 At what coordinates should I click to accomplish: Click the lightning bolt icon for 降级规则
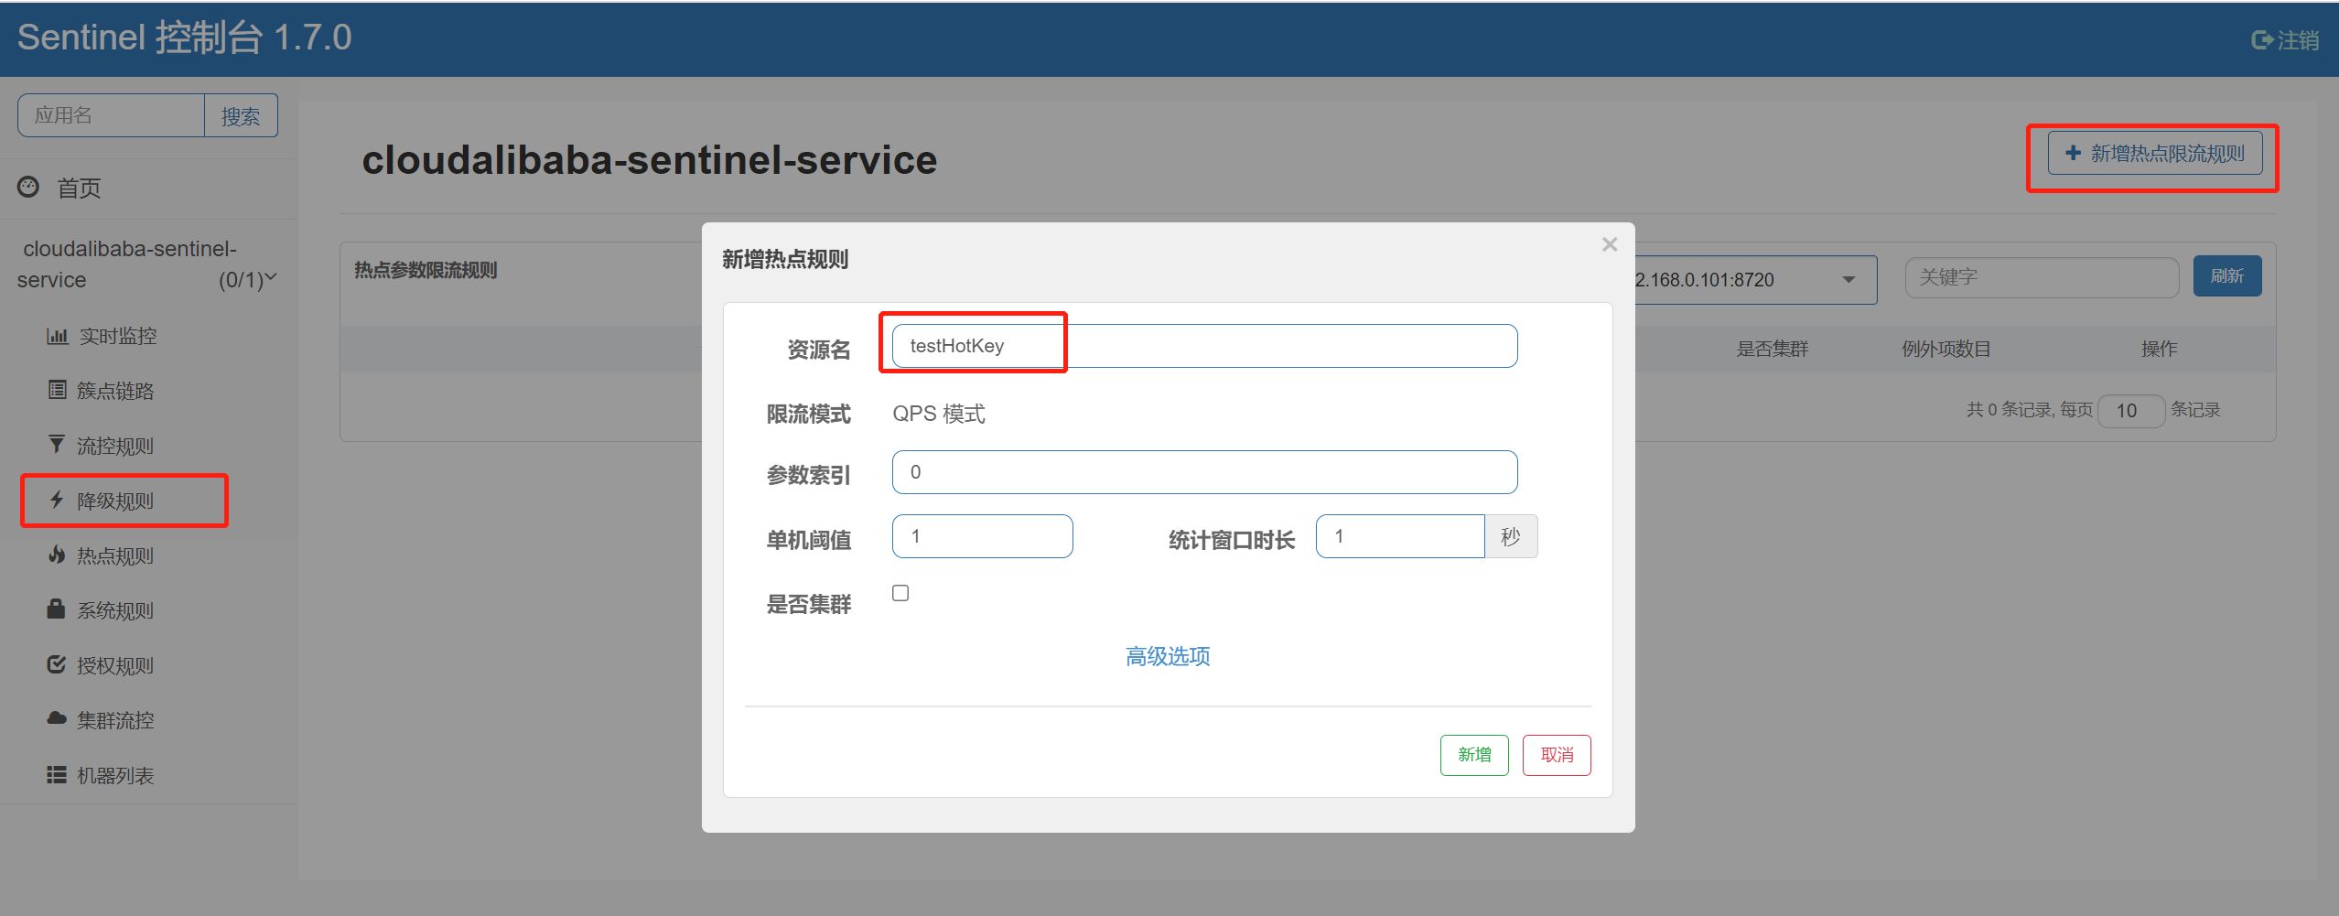[57, 500]
